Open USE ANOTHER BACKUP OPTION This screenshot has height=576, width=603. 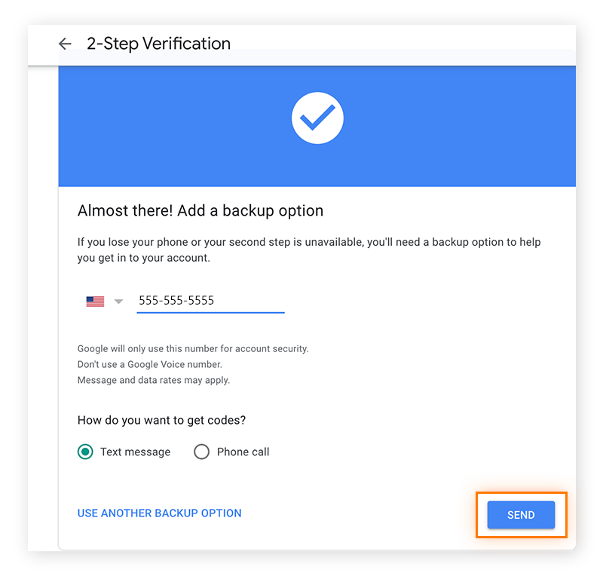(159, 513)
